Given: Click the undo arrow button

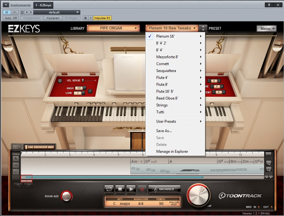Looking at the screenshot, I should (x=18, y=185).
